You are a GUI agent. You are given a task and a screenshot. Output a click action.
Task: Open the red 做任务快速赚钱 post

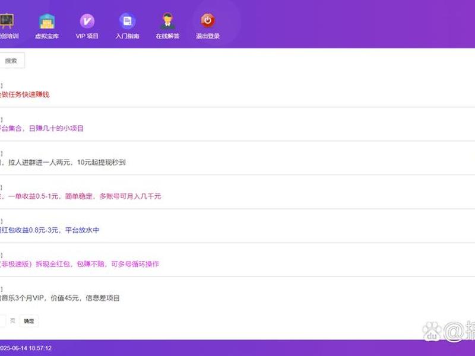point(24,94)
